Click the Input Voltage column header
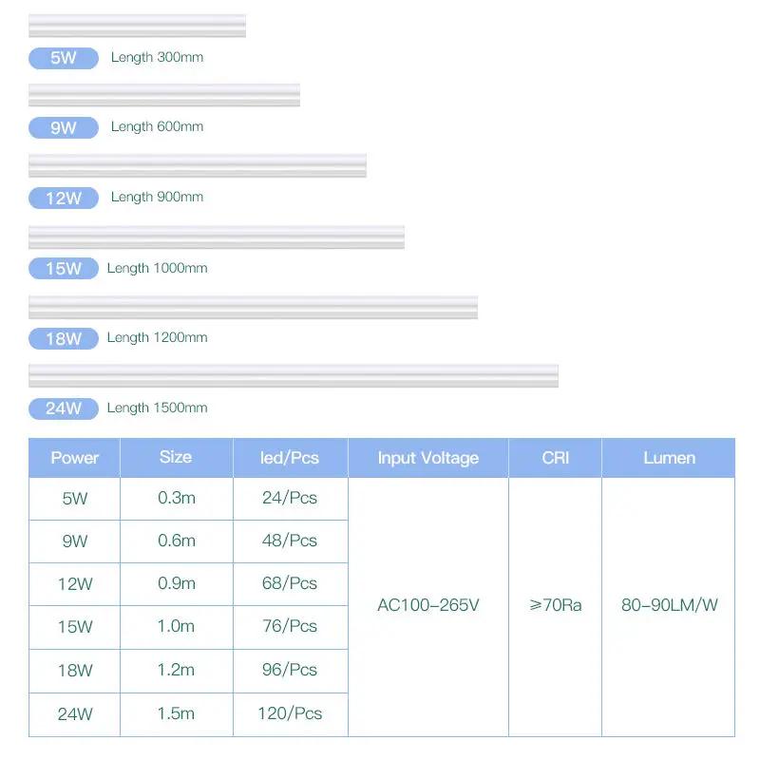Viewport: 760px width, 760px height. click(428, 458)
